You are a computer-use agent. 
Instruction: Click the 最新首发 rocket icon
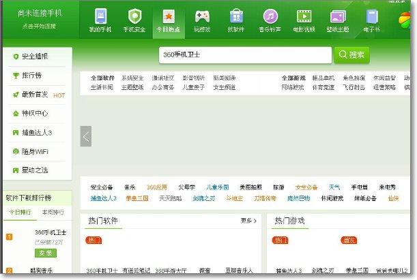pyautogui.click(x=16, y=95)
